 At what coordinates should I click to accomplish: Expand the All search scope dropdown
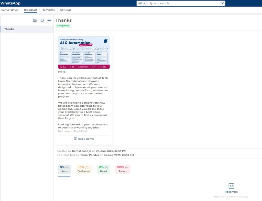[x=142, y=3]
